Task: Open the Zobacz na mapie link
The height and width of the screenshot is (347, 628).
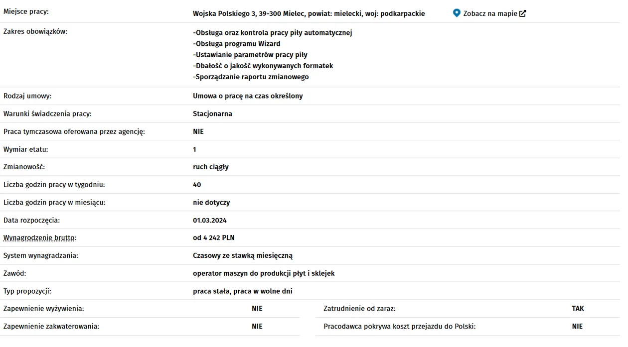Action: [x=490, y=13]
